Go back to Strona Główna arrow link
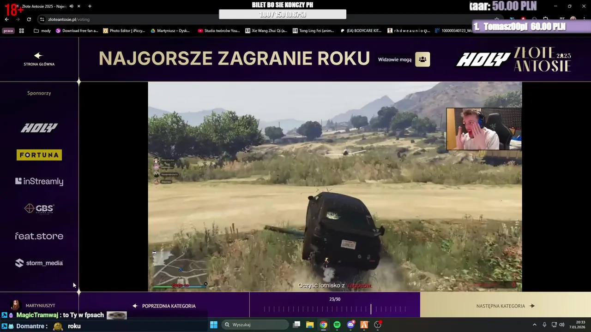This screenshot has height=332, width=591. pyautogui.click(x=39, y=59)
